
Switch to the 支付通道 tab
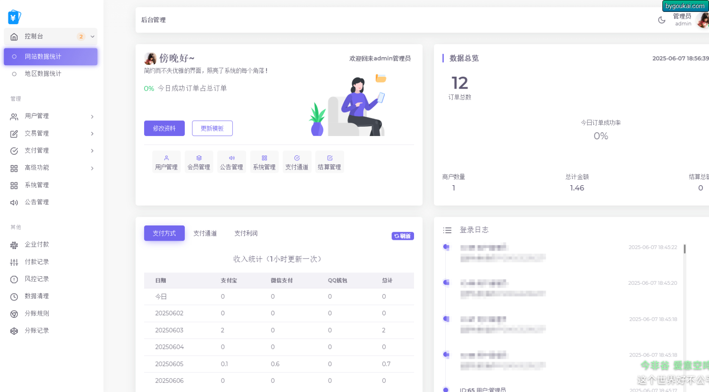tap(205, 234)
